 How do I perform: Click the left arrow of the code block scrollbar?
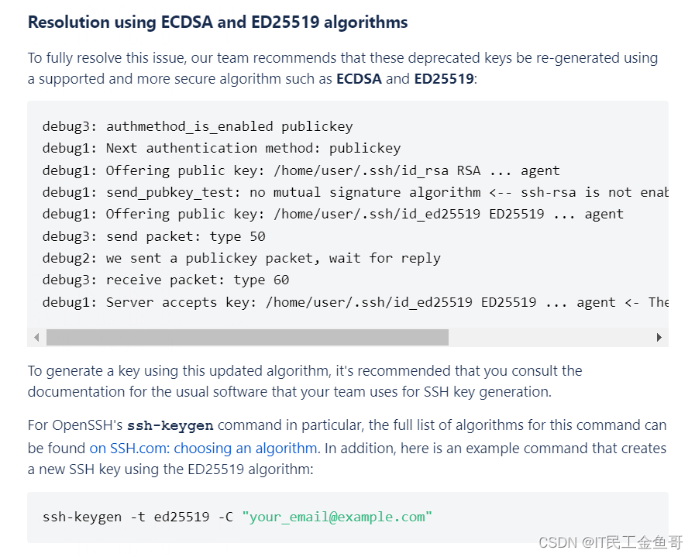coord(36,337)
